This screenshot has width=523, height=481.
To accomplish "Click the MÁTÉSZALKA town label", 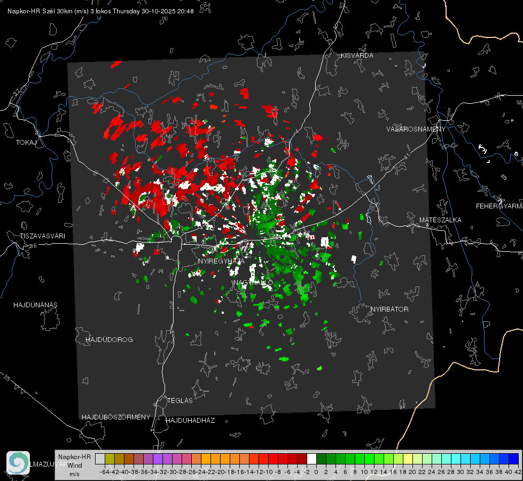I will click(440, 220).
